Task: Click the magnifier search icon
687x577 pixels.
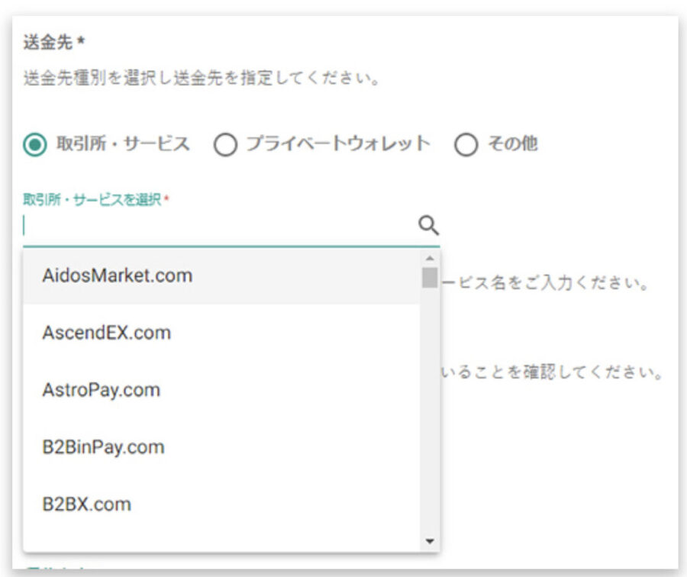Action: tap(428, 226)
